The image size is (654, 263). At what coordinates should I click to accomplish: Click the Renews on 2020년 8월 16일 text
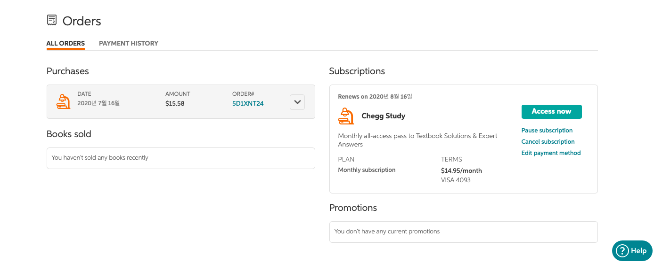[375, 97]
